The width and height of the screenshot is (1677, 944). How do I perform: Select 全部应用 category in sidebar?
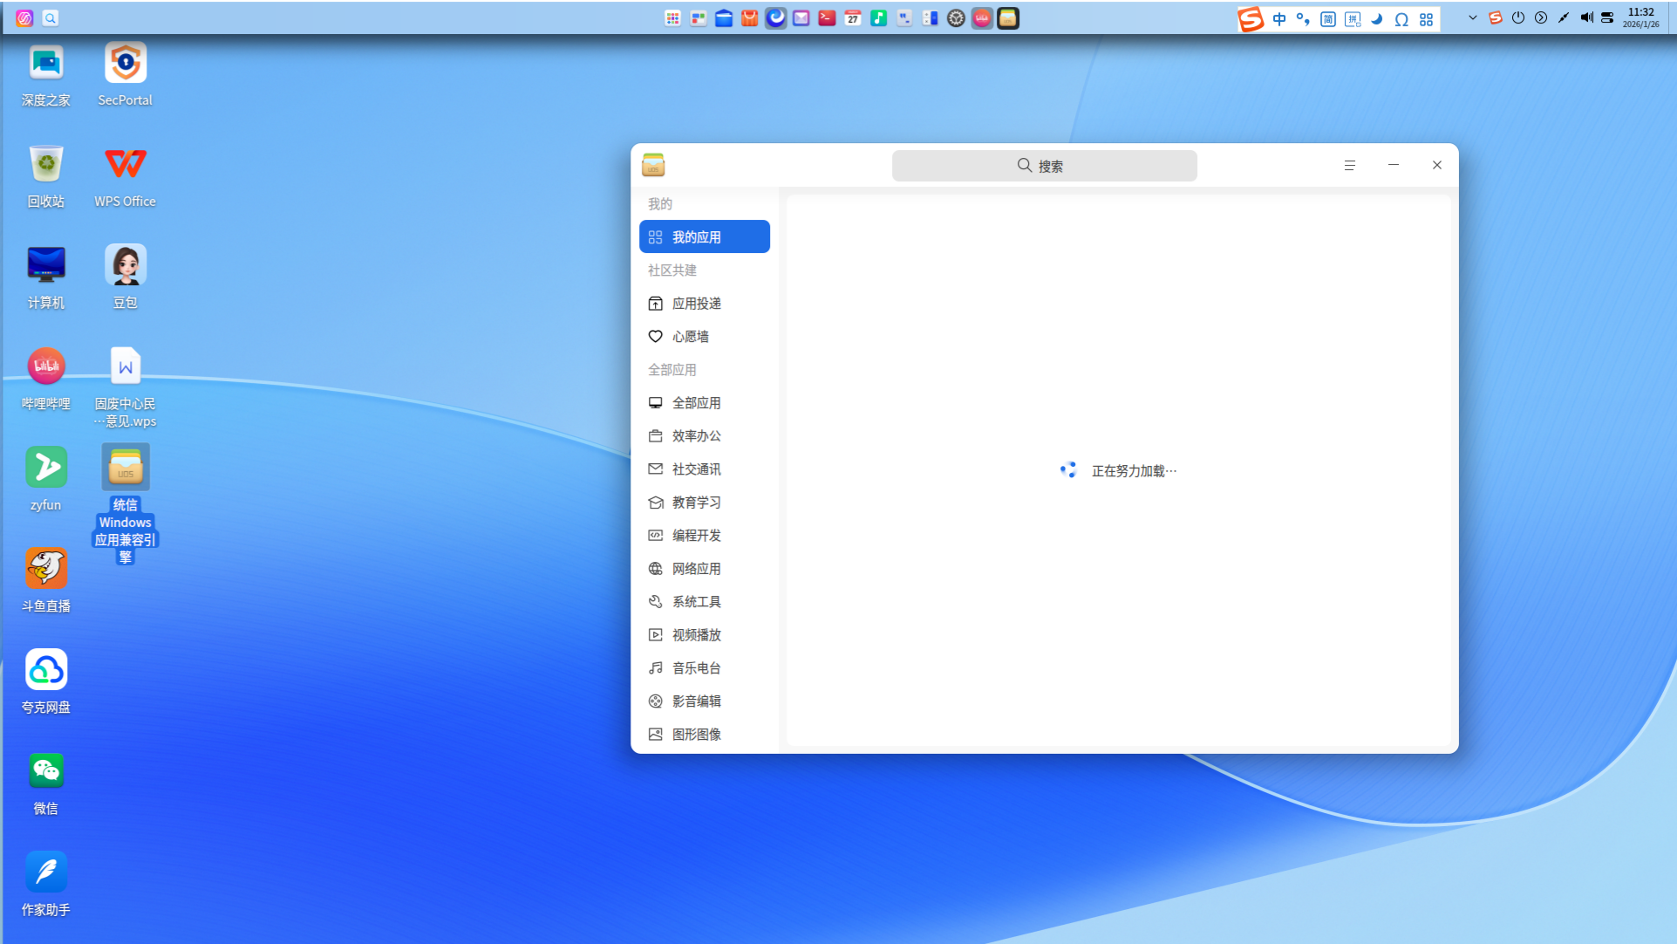[696, 403]
